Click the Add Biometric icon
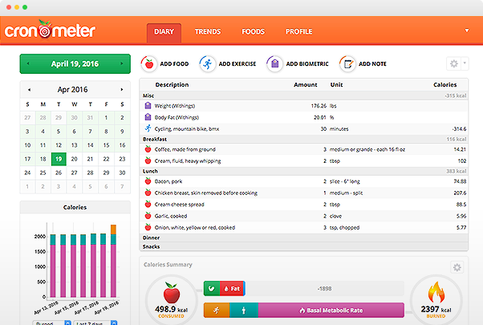This screenshot has width=483, height=325. 274,63
